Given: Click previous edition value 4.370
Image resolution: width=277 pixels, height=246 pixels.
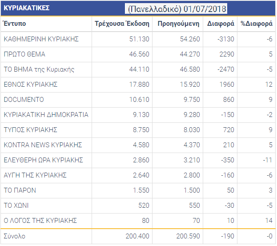Looking at the screenshot, I should tap(192, 145).
